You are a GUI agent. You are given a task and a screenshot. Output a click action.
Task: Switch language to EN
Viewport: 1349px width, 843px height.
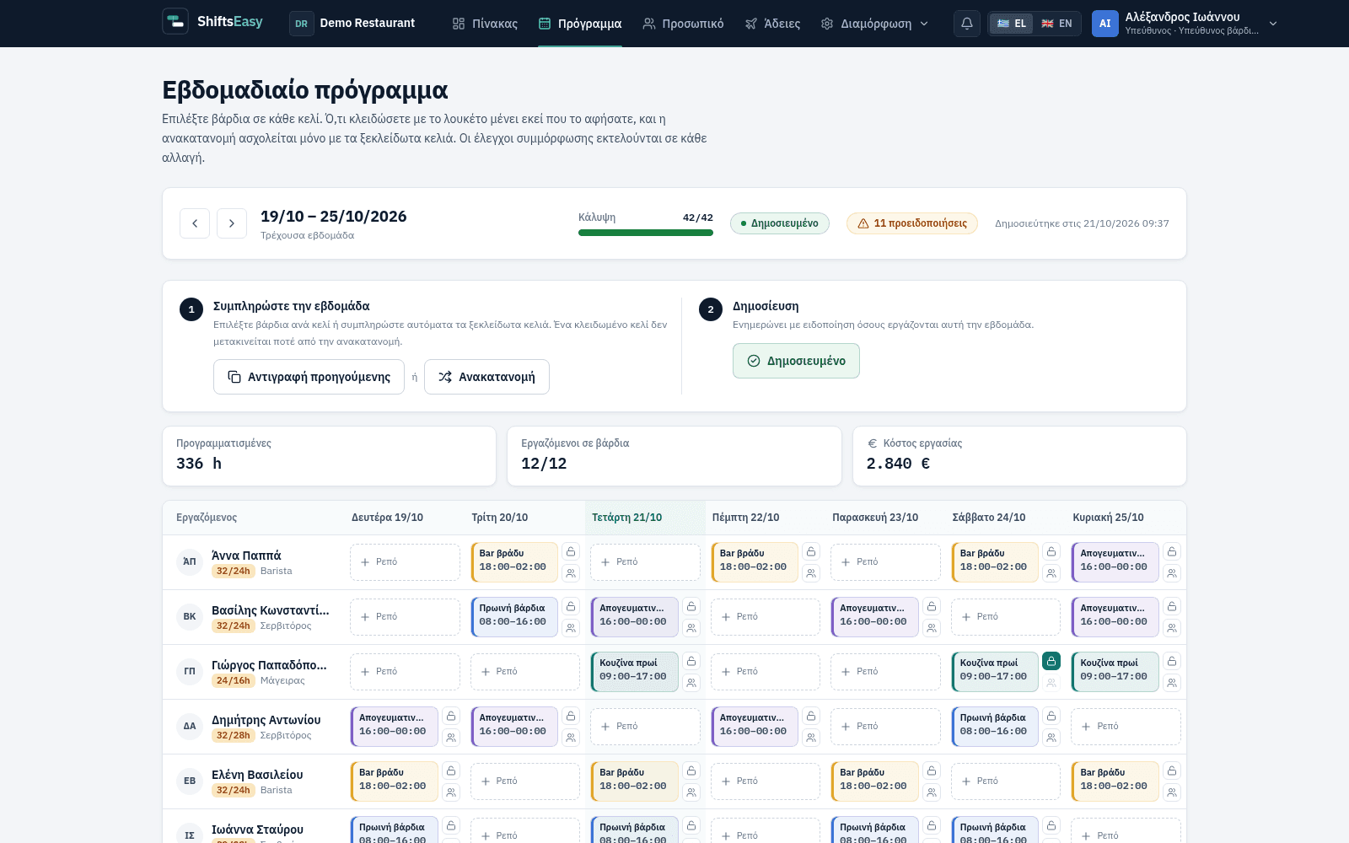coord(1057,24)
